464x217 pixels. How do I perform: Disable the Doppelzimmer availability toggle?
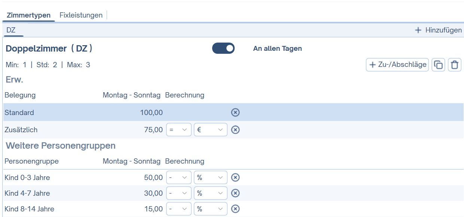pos(223,48)
